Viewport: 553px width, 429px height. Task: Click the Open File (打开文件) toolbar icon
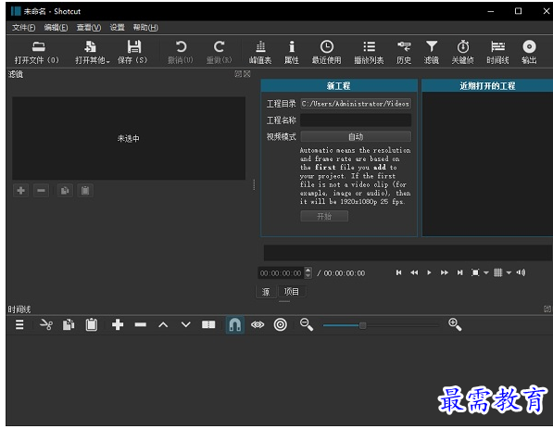click(x=37, y=52)
